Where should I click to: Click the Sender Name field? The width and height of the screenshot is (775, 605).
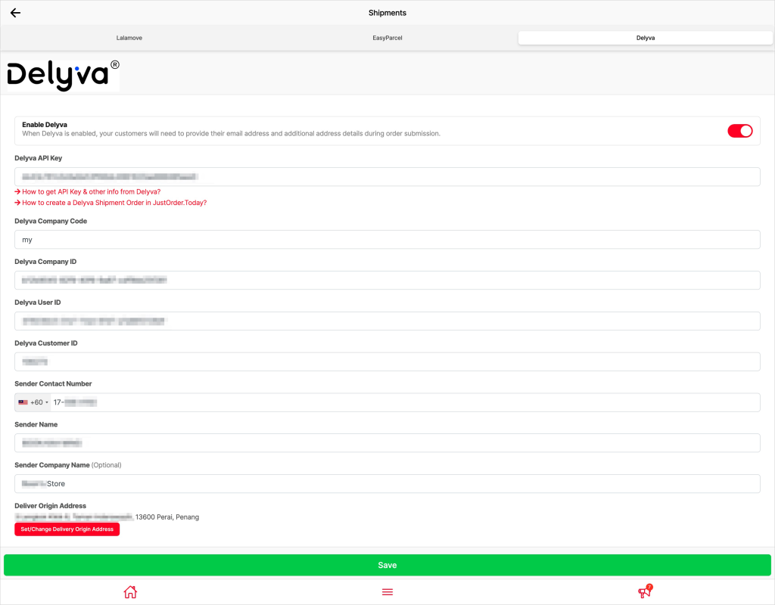(x=387, y=443)
